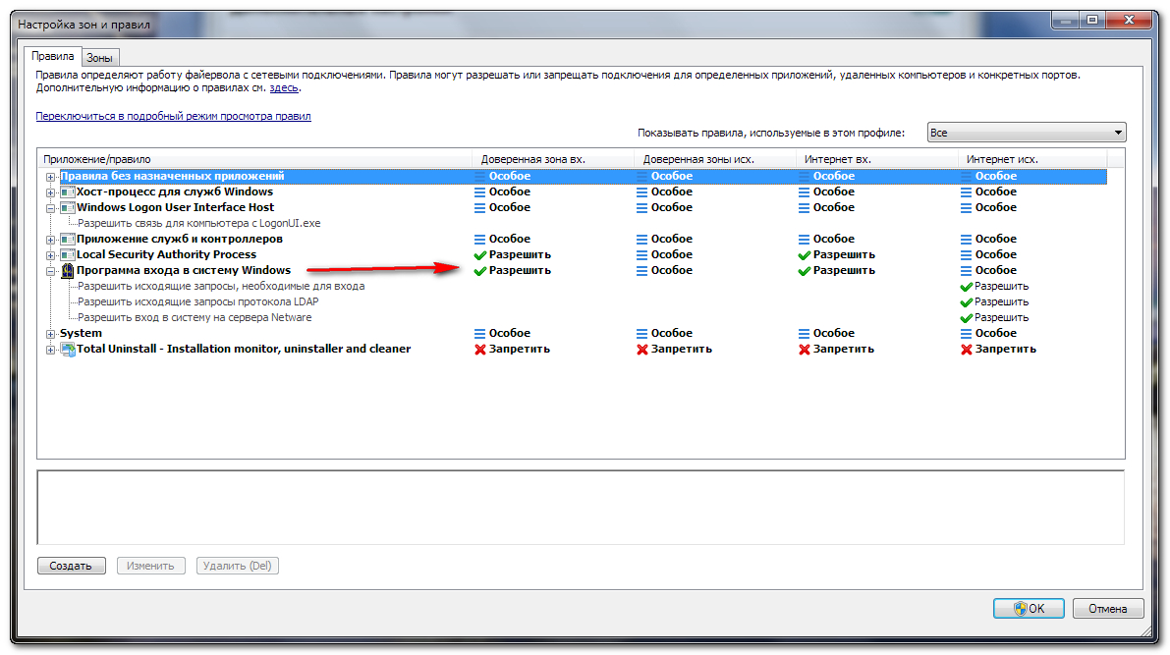Click the Программа входа в систему Windows icon
This screenshot has height=655, width=1170.
point(67,270)
